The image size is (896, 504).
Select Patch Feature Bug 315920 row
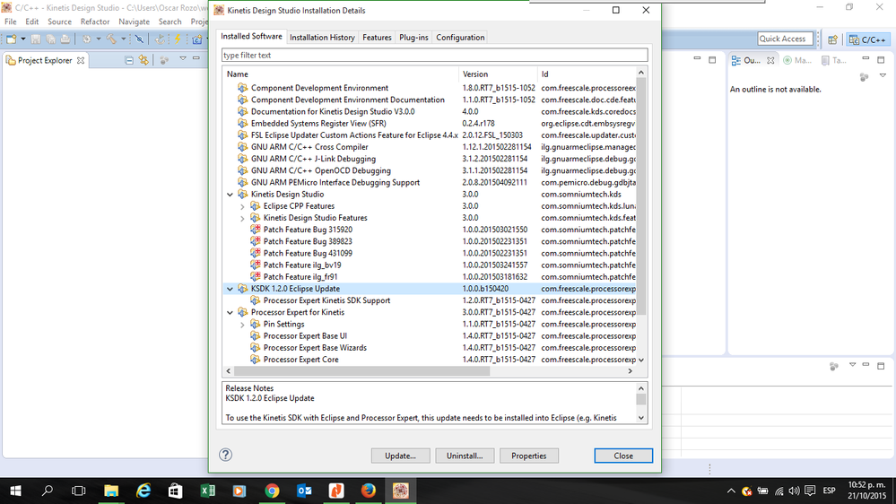pyautogui.click(x=429, y=230)
